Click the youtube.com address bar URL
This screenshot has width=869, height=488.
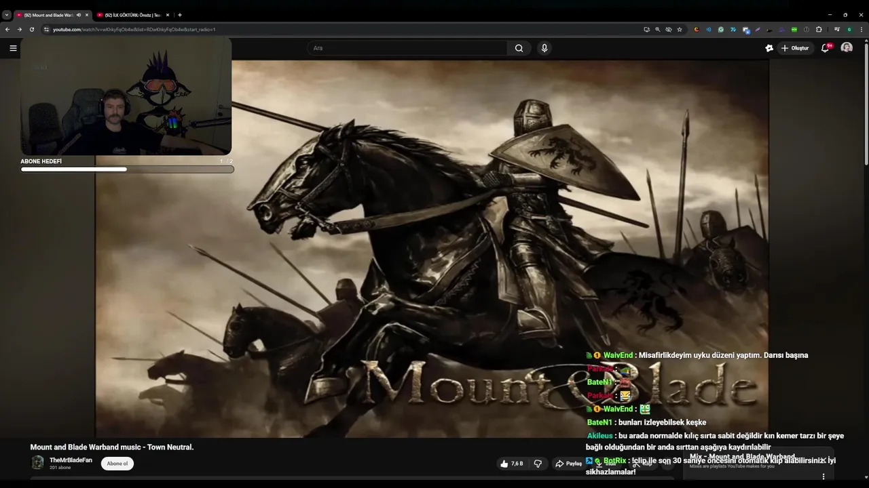point(134,29)
